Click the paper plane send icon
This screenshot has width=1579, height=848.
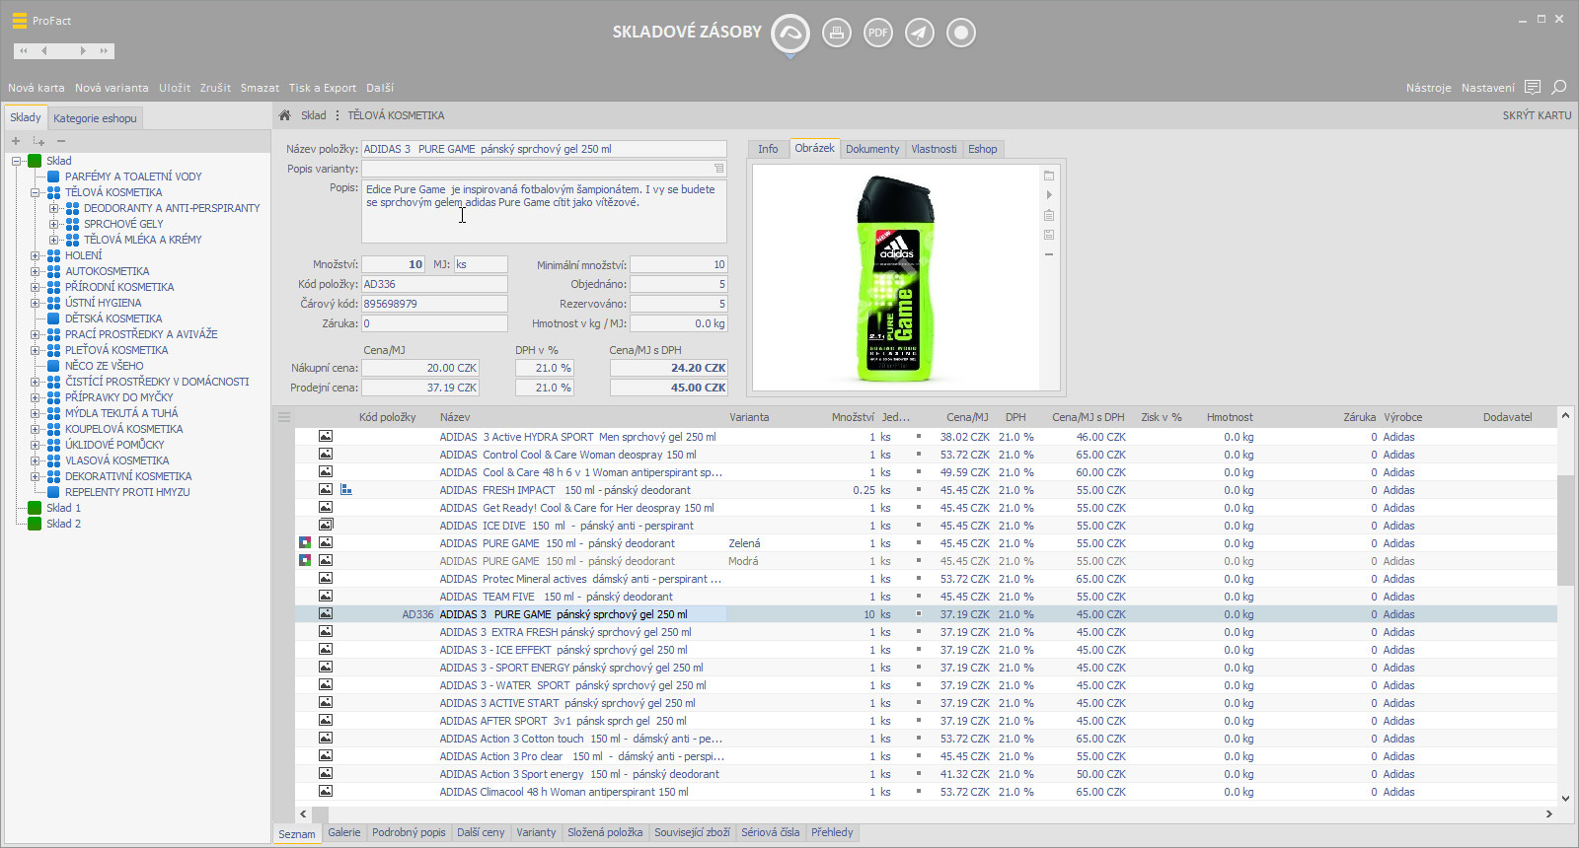tap(920, 33)
